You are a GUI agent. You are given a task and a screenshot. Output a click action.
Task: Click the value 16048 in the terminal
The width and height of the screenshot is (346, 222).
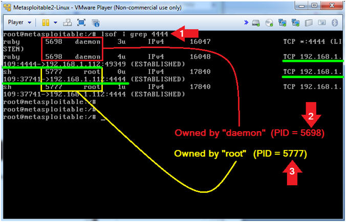click(200, 57)
